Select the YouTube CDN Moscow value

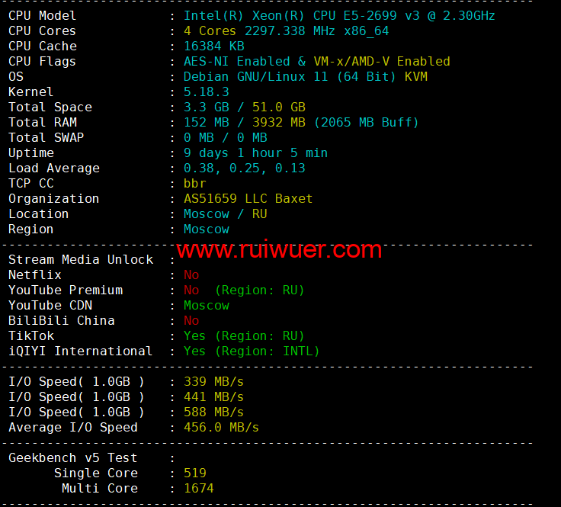point(206,306)
